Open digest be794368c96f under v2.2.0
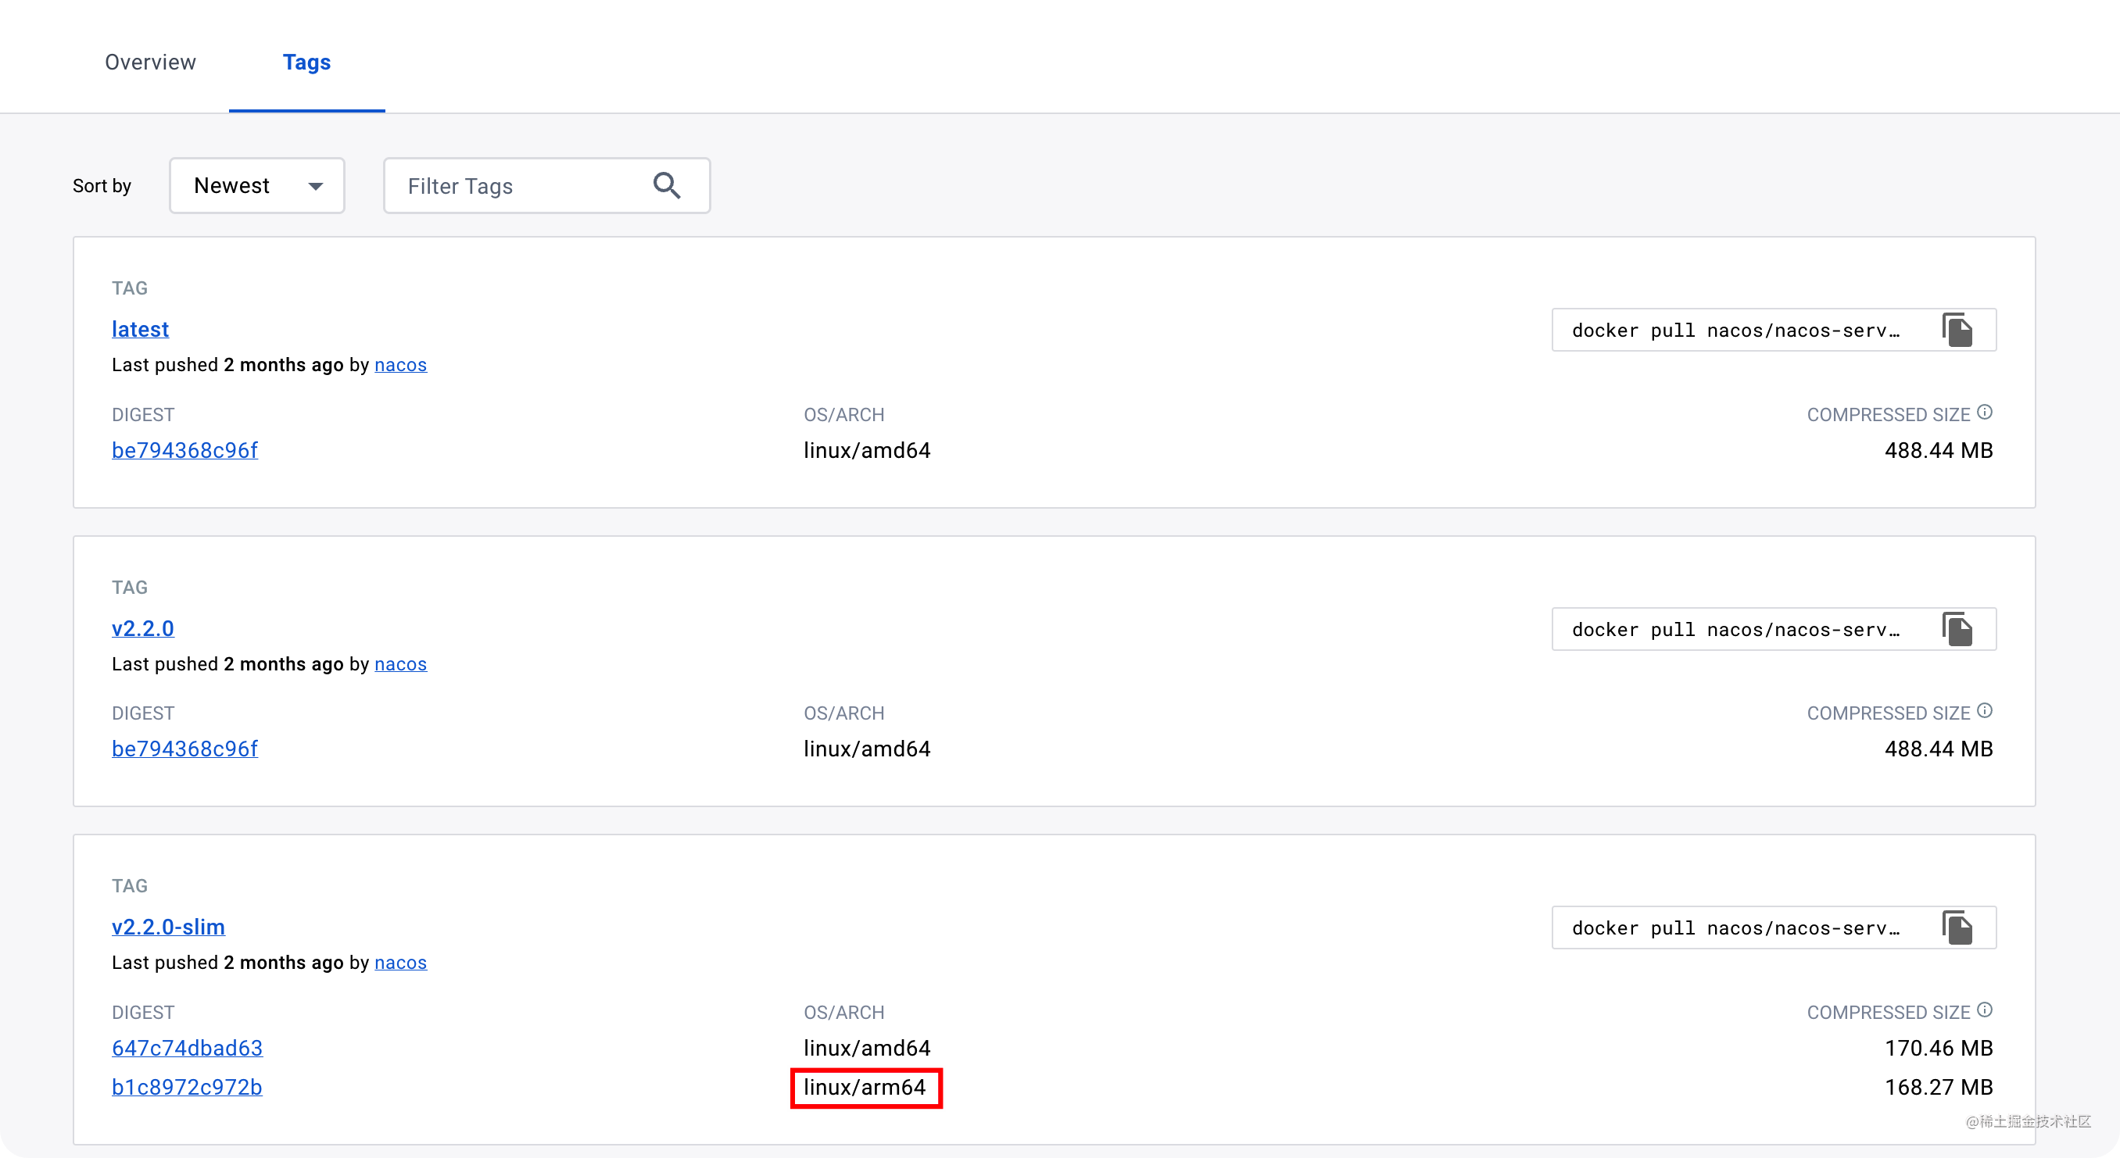2120x1158 pixels. click(x=184, y=749)
